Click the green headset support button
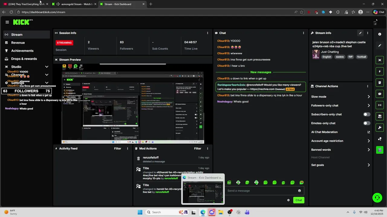Viewport: 387px width, 217px height. [x=377, y=198]
